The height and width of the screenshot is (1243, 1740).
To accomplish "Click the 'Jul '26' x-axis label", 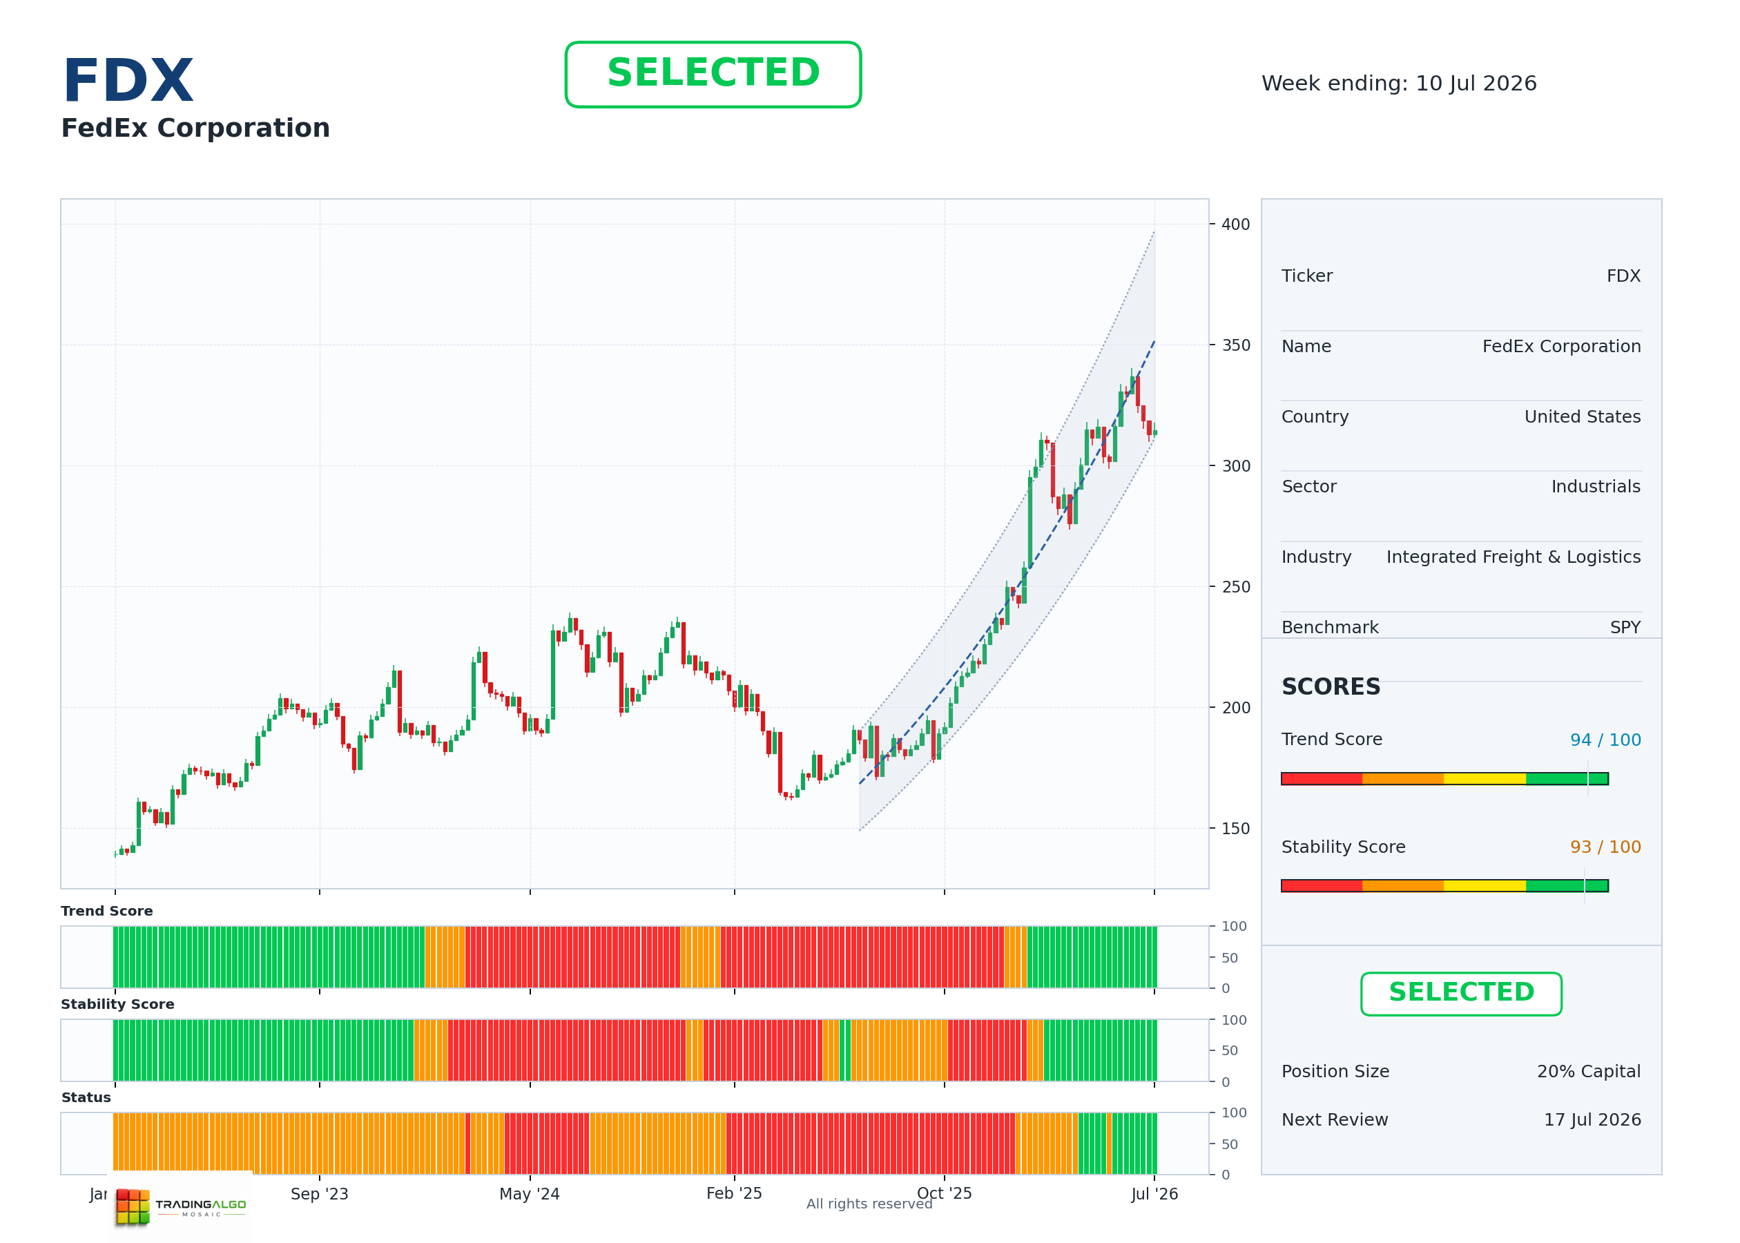I will point(1154,1194).
